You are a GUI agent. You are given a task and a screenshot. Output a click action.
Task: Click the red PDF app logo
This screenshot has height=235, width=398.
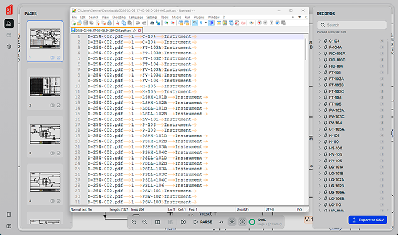[x=9, y=10]
